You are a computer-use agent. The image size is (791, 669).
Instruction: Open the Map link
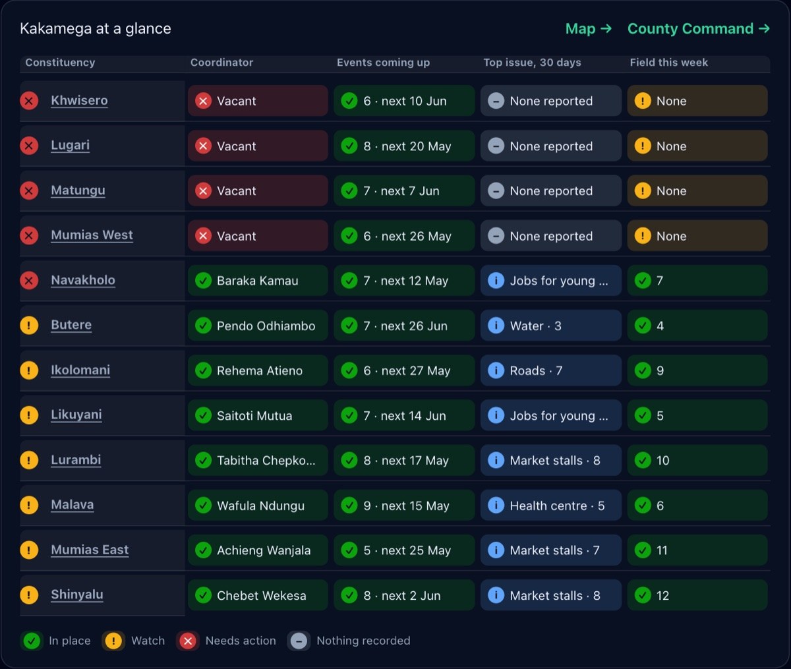click(x=589, y=28)
